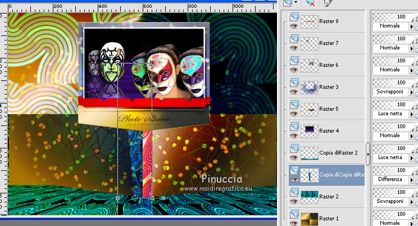Click the opacity slider of Raster 5

pos(392,105)
